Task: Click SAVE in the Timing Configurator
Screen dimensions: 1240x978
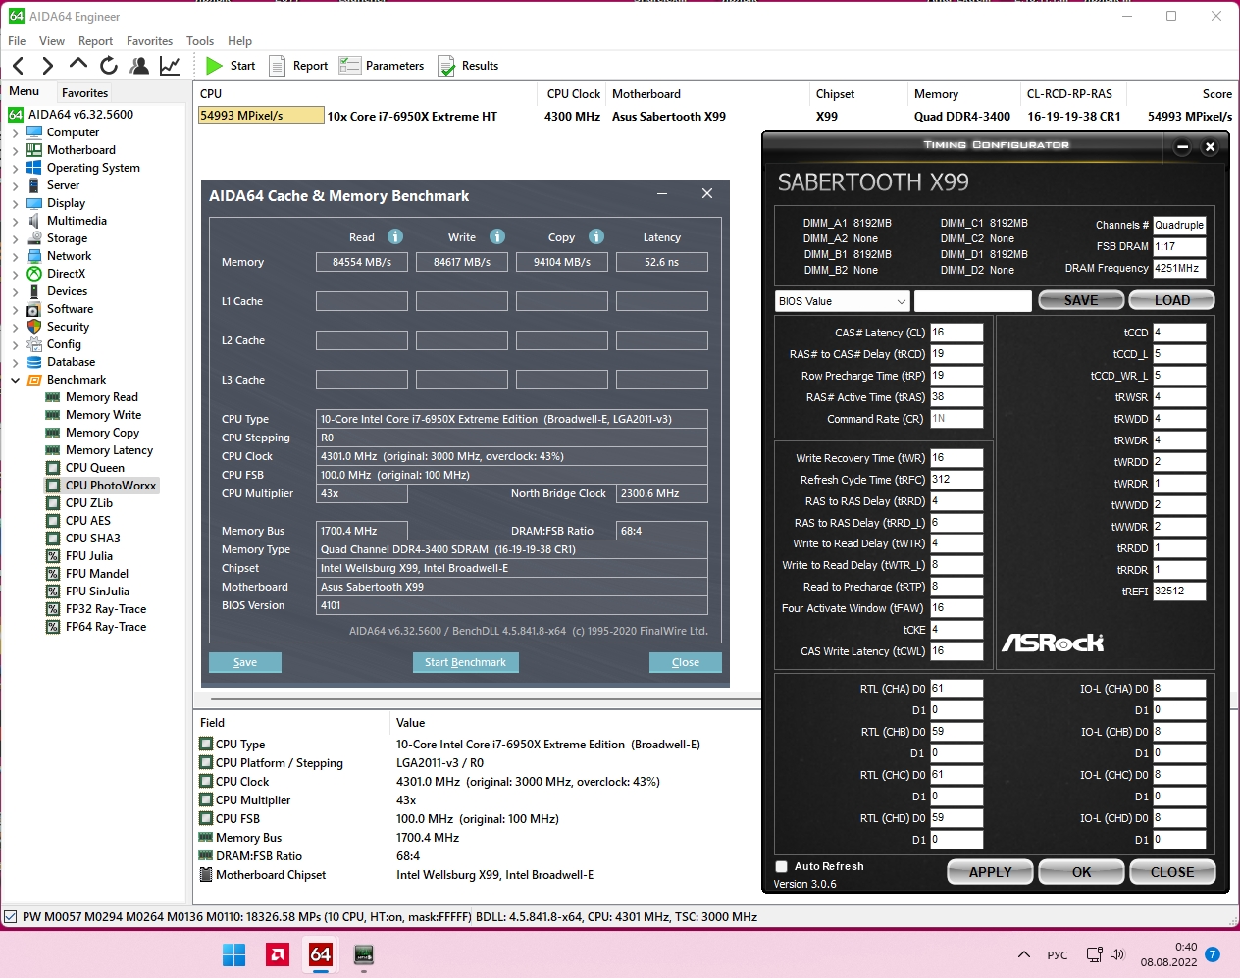Action: (x=1081, y=300)
